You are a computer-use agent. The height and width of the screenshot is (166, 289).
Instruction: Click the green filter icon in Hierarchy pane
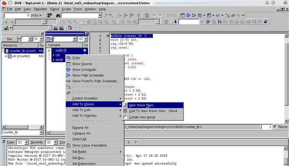[36, 39]
